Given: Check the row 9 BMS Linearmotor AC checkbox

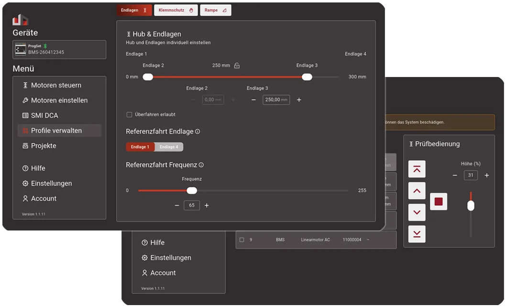Looking at the screenshot, I should coord(242,240).
